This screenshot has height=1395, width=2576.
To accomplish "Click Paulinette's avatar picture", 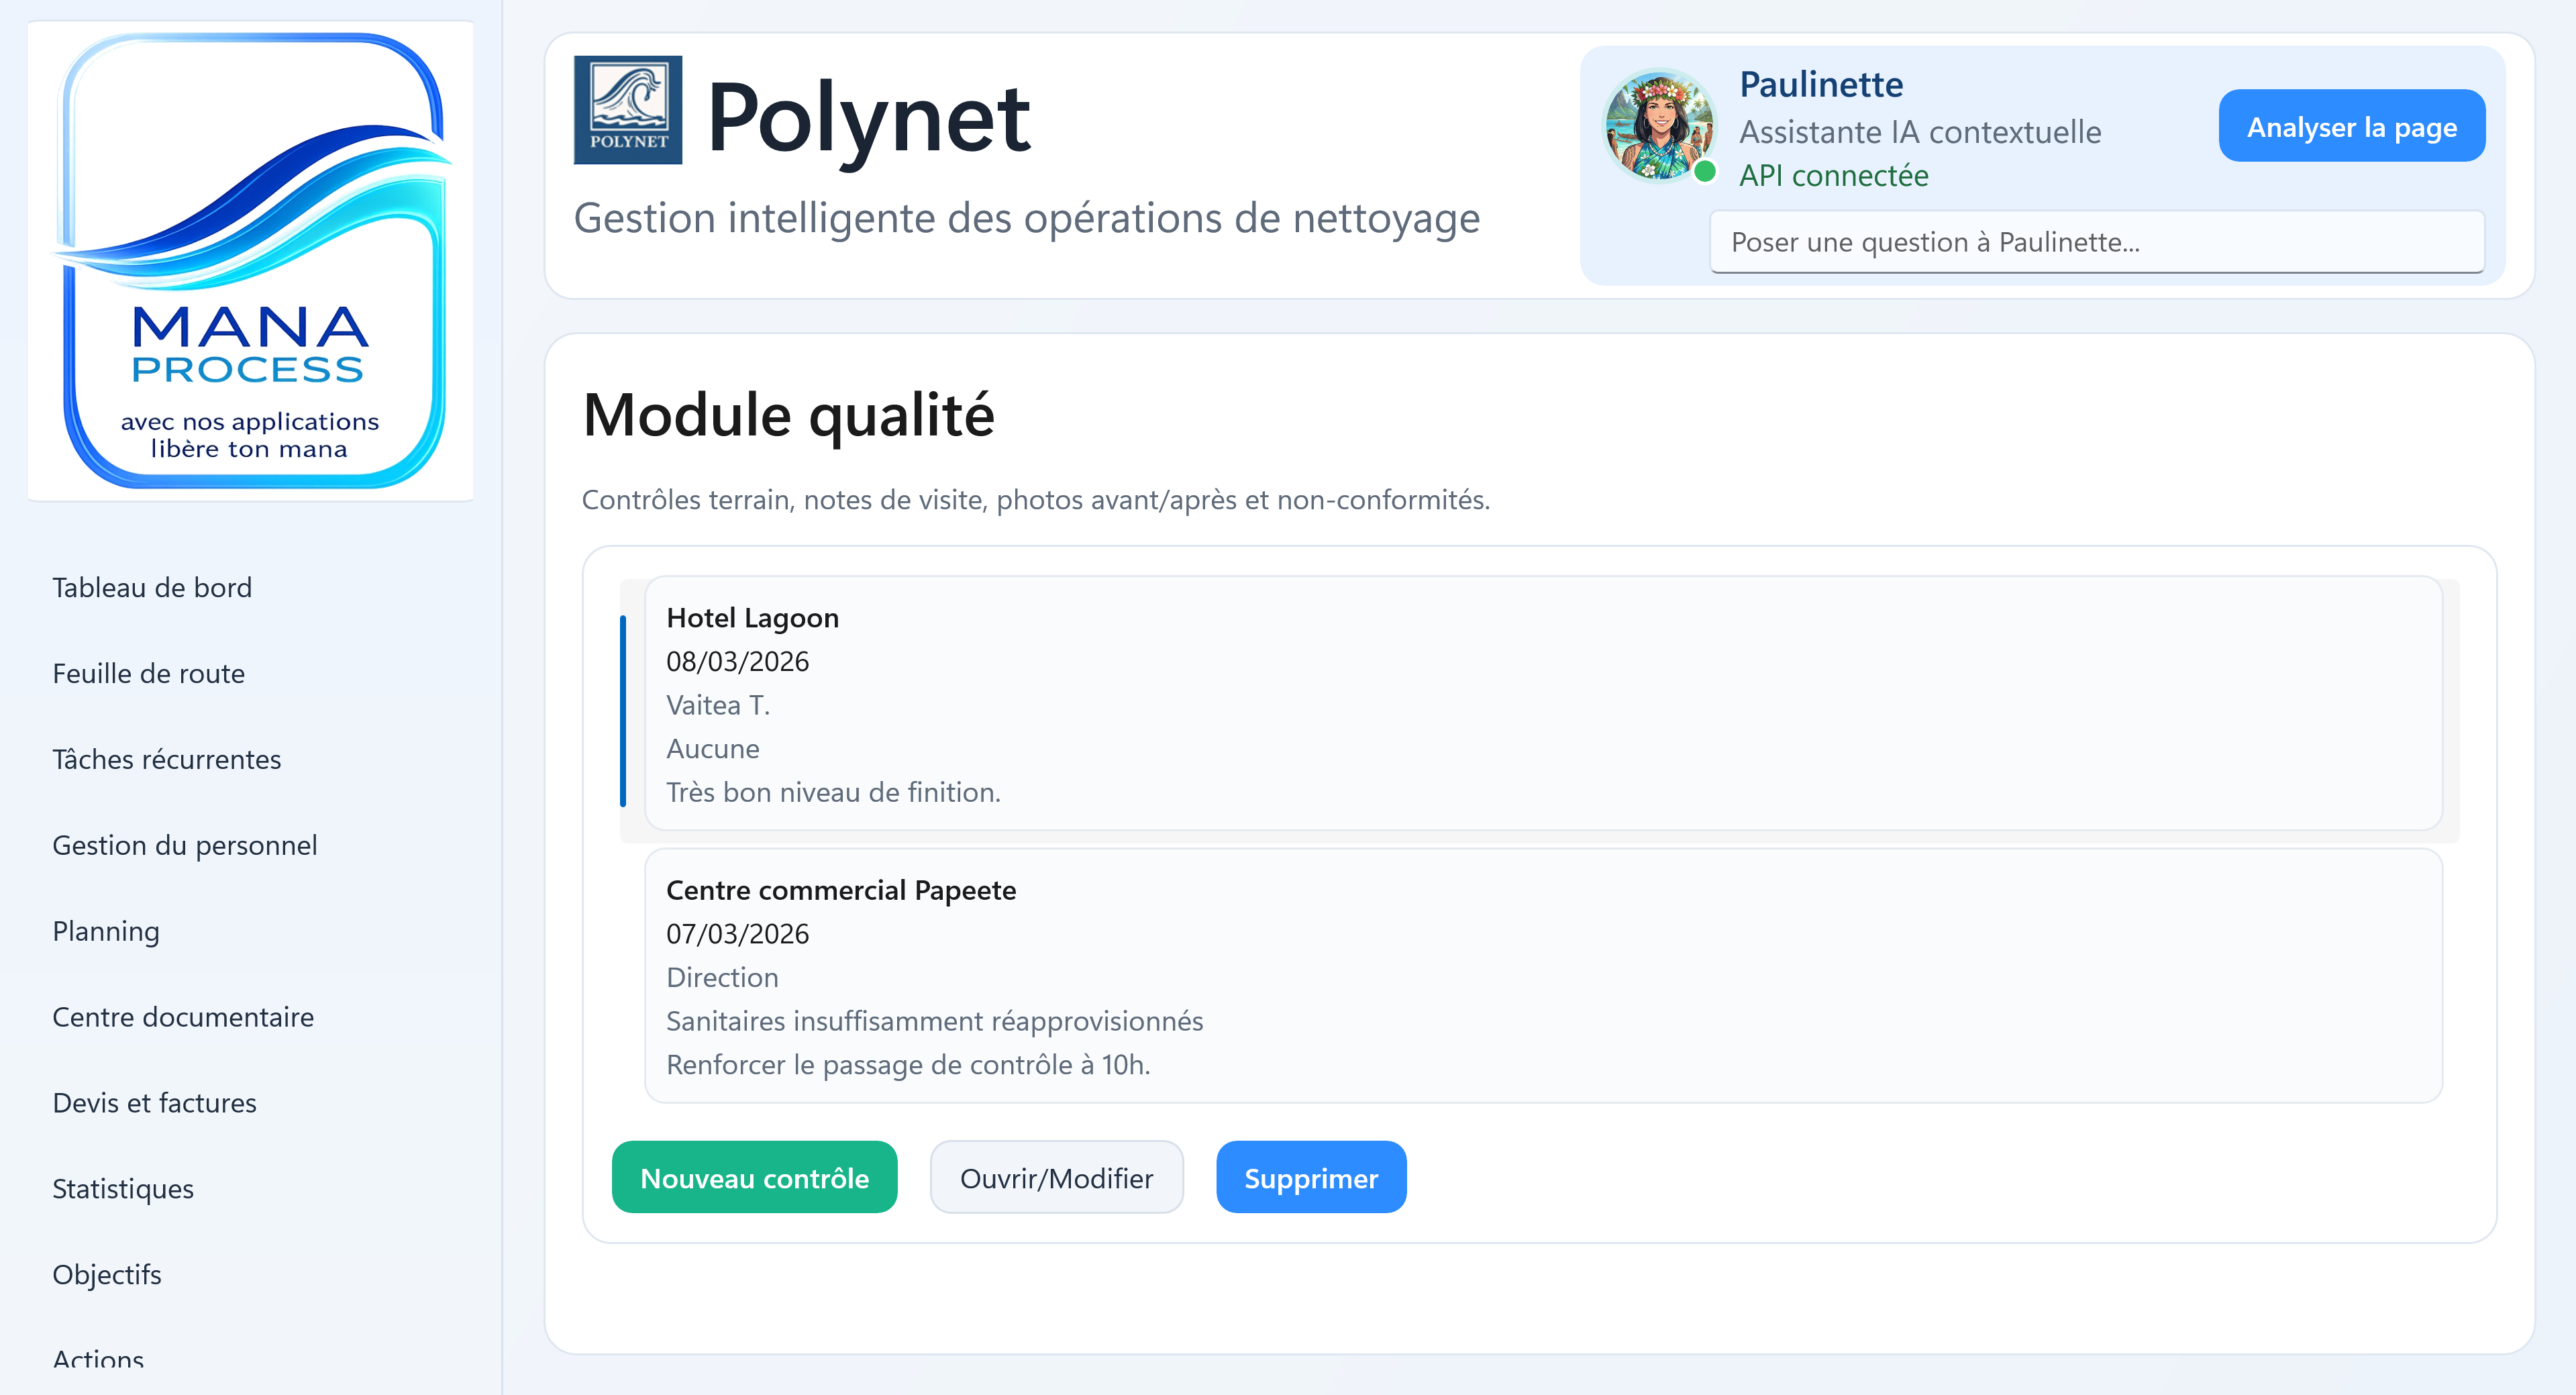I will [x=1658, y=126].
